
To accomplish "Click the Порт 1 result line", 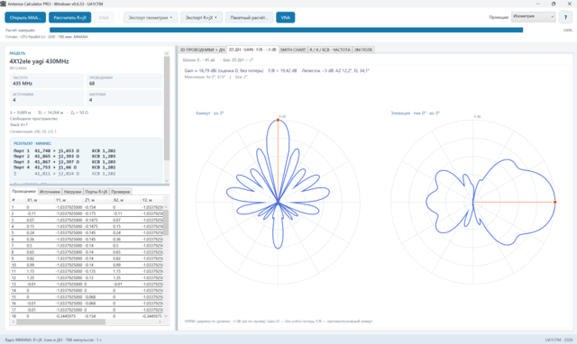I will pos(64,150).
